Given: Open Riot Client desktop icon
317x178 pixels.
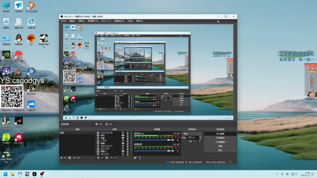Looking at the screenshot, I should (x=19, y=138).
